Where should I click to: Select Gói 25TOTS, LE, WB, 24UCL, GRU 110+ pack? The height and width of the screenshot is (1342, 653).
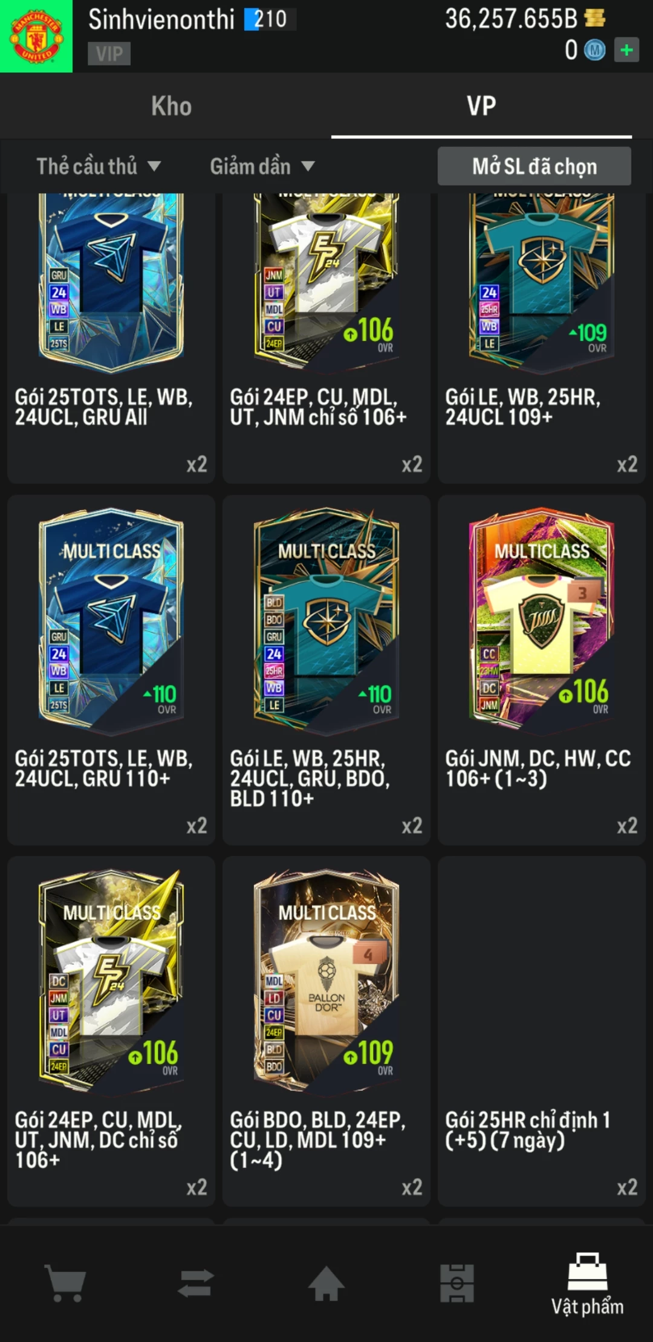pyautogui.click(x=111, y=670)
